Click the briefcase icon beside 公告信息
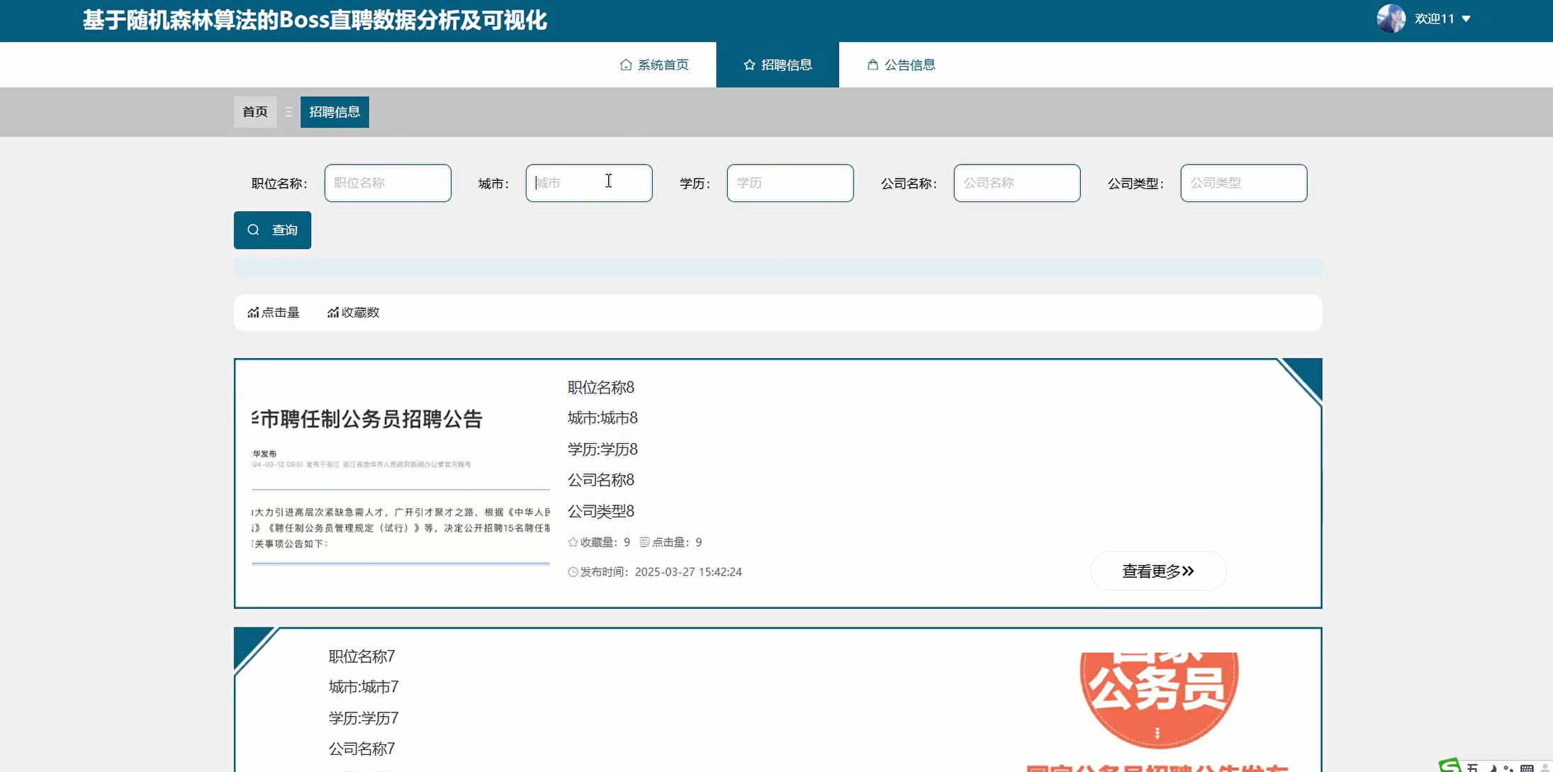This screenshot has height=772, width=1553. (x=872, y=65)
